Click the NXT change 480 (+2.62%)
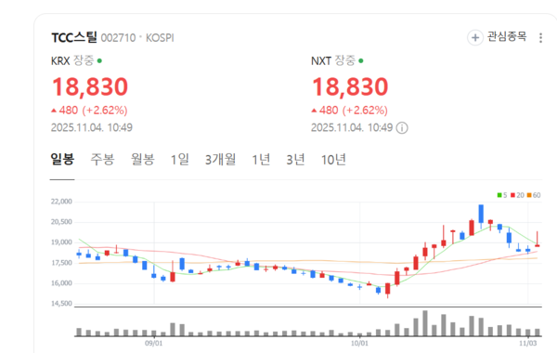This screenshot has height=353, width=557. 349,111
